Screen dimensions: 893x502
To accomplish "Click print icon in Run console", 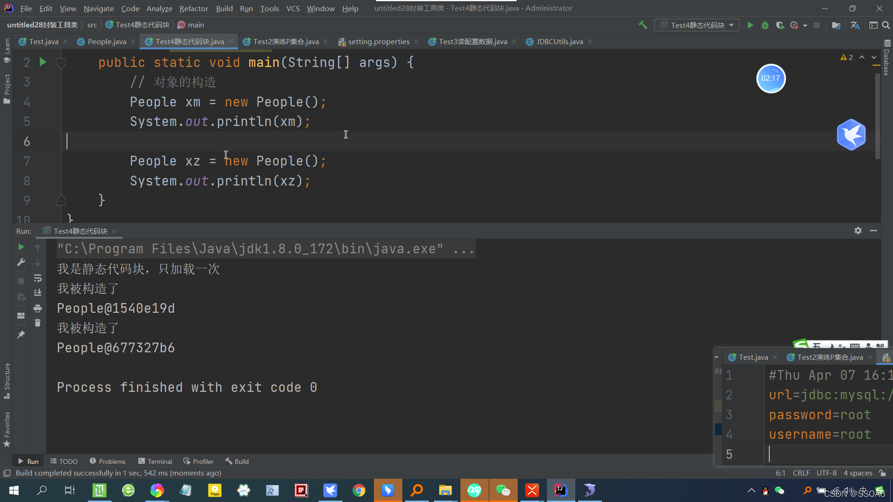I will coord(38,308).
